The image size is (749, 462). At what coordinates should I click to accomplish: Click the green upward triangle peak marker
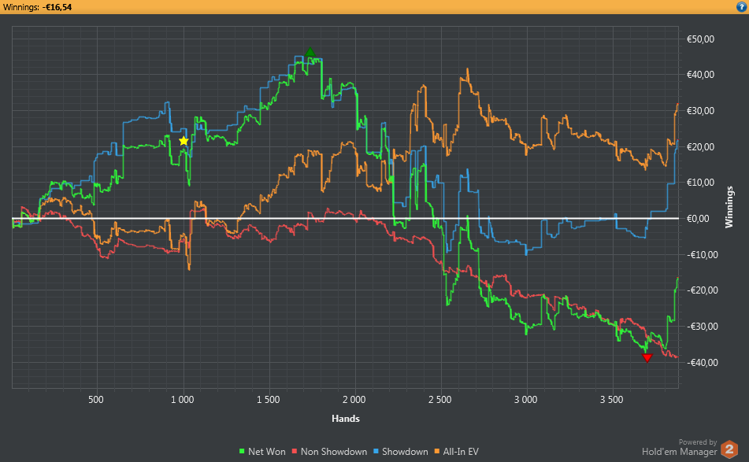(310, 53)
